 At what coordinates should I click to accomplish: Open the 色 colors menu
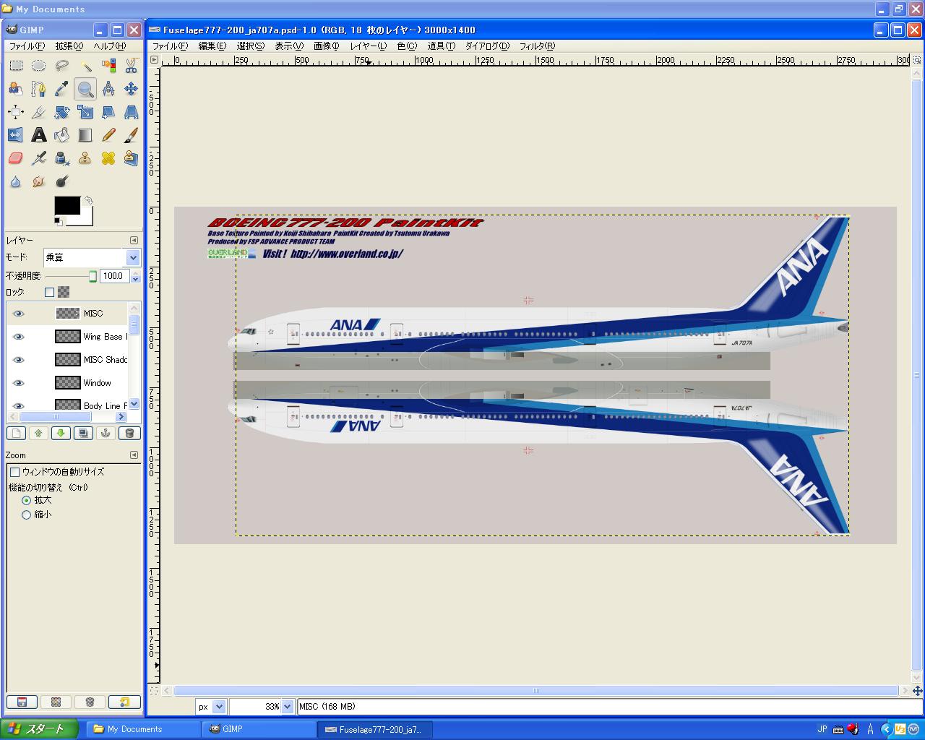point(407,46)
